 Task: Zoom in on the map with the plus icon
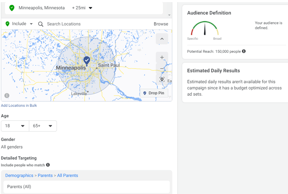(x=162, y=57)
